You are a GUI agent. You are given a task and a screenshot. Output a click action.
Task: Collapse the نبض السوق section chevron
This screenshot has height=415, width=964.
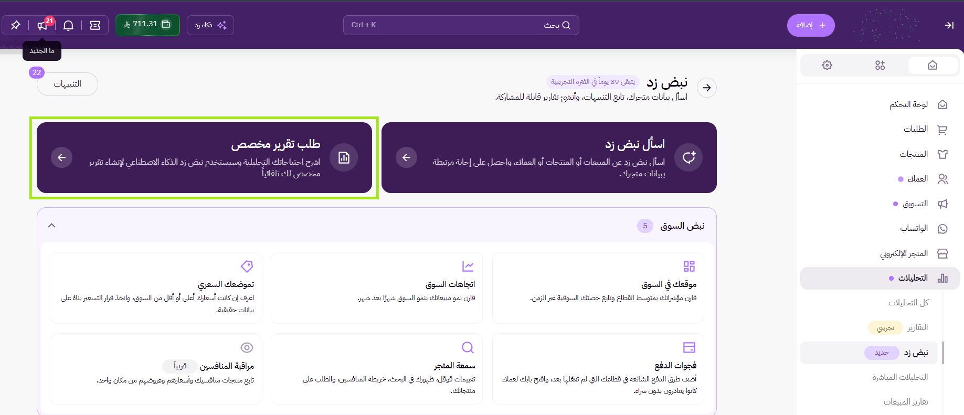point(51,226)
